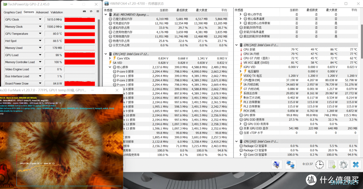Open the Hot Spot sensor dropdown
363x189 pixels.
[x=40, y=41]
